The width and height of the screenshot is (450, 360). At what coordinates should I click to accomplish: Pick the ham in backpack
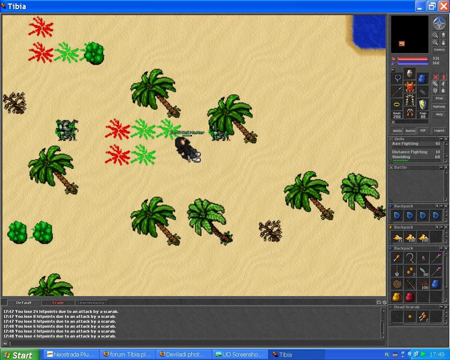click(x=397, y=258)
